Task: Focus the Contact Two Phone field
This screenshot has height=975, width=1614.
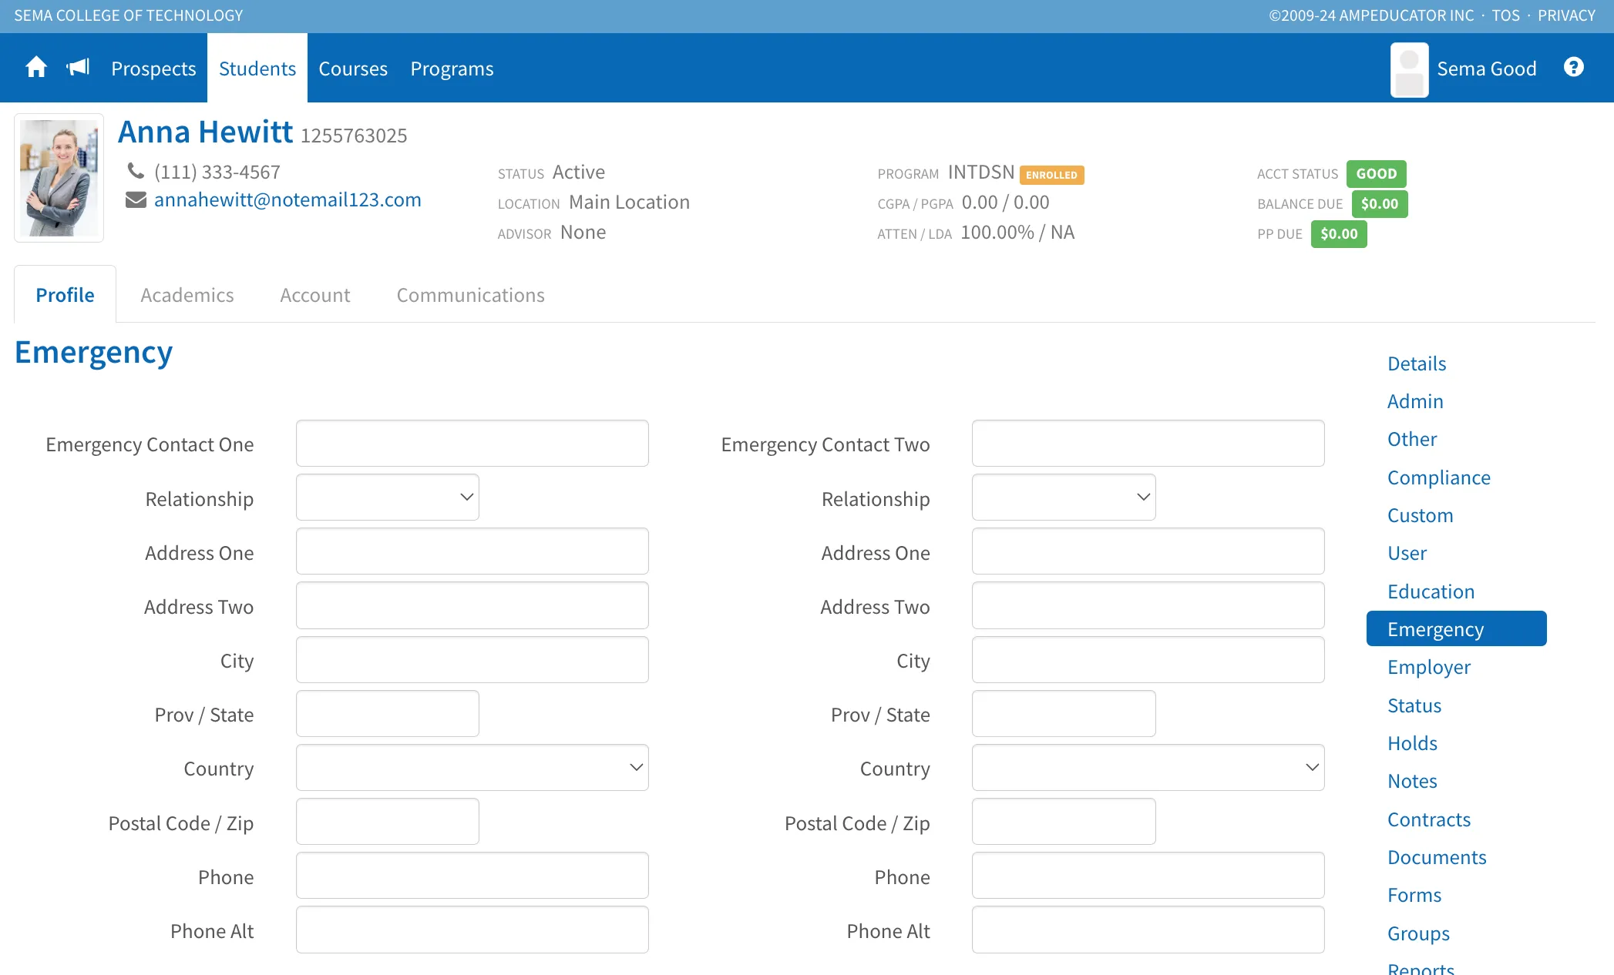Action: (1148, 876)
